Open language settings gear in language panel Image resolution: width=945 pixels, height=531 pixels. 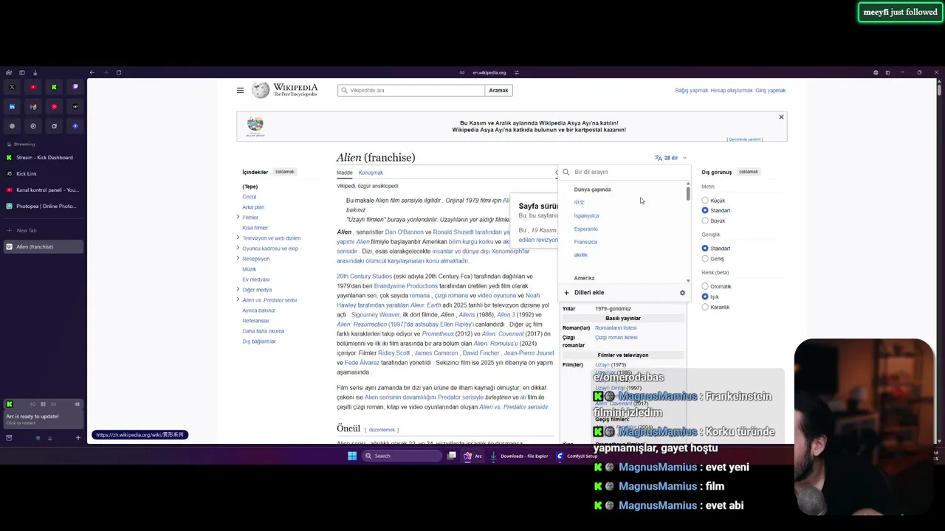682,293
